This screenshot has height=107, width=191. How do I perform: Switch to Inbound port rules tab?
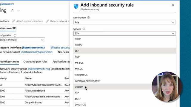(x=9, y=62)
